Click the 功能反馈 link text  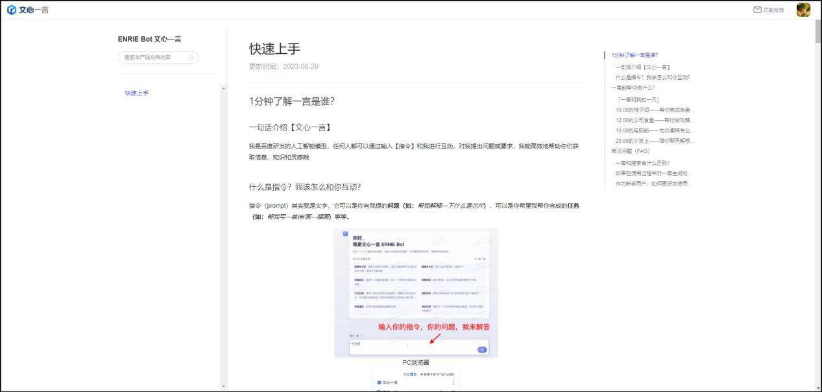pyautogui.click(x=773, y=10)
